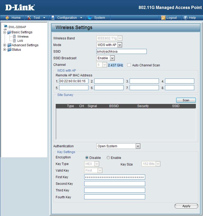Click the LAN page icon in tree

[x=15, y=40]
